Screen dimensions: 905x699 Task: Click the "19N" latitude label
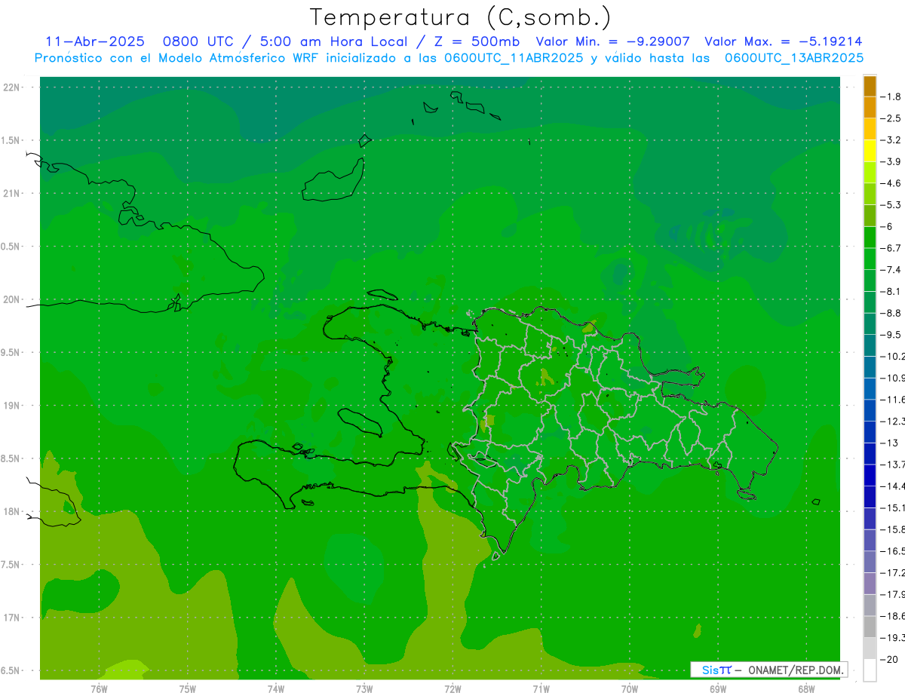point(11,406)
